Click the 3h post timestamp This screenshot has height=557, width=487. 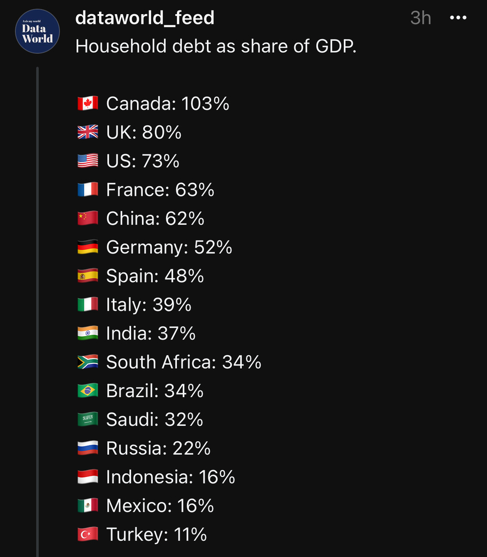[x=421, y=18]
